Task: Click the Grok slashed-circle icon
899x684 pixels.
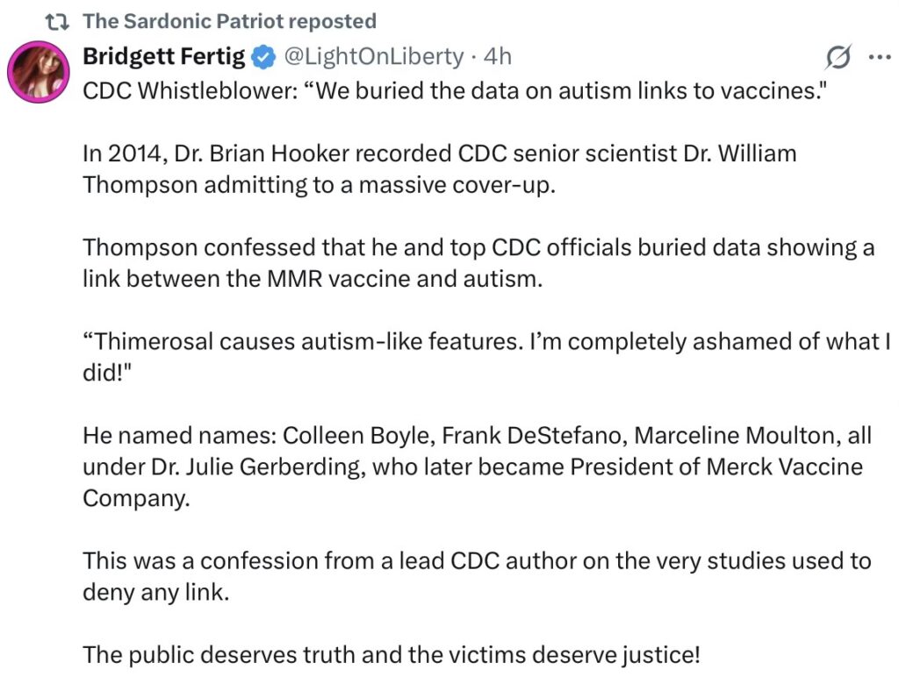Action: [x=838, y=57]
